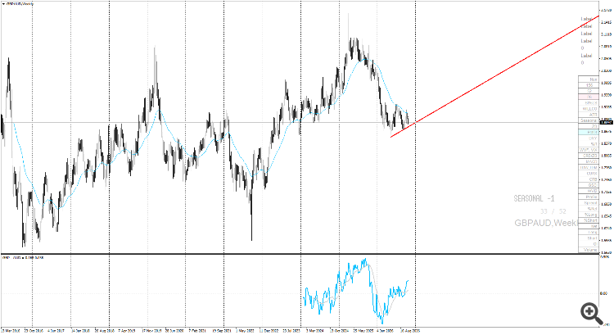Click the current price label on price axis
Image resolution: width=614 pixels, height=335 pixels.
606,122
